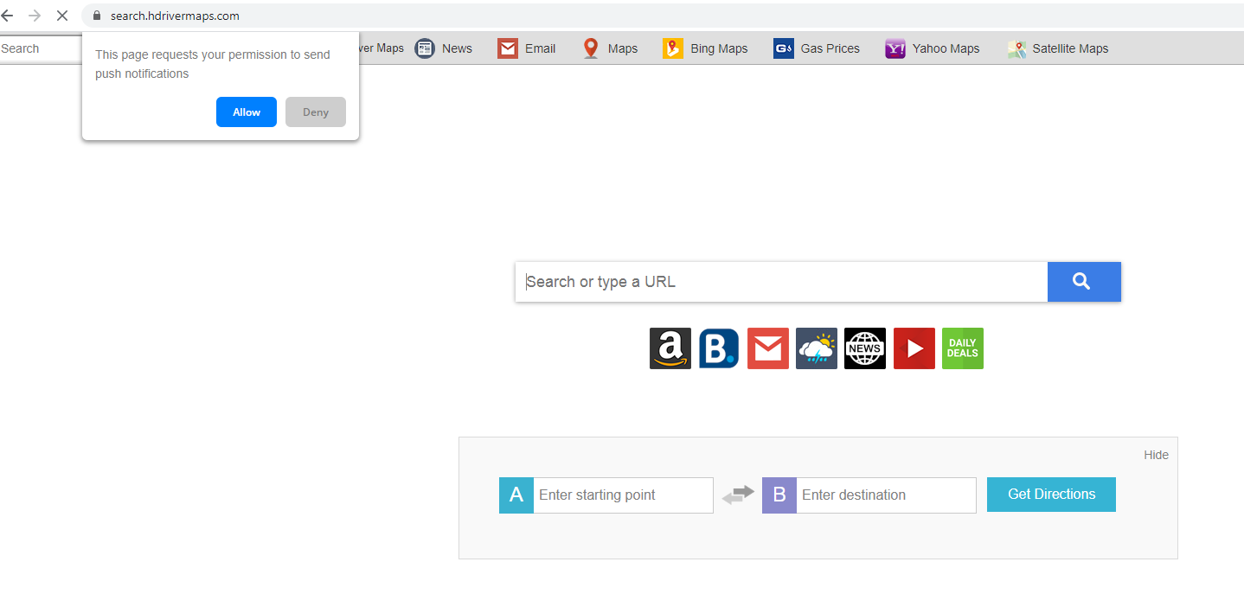This screenshot has width=1244, height=613.
Task: Open the Daily Deals shortcut icon
Action: pyautogui.click(x=963, y=348)
